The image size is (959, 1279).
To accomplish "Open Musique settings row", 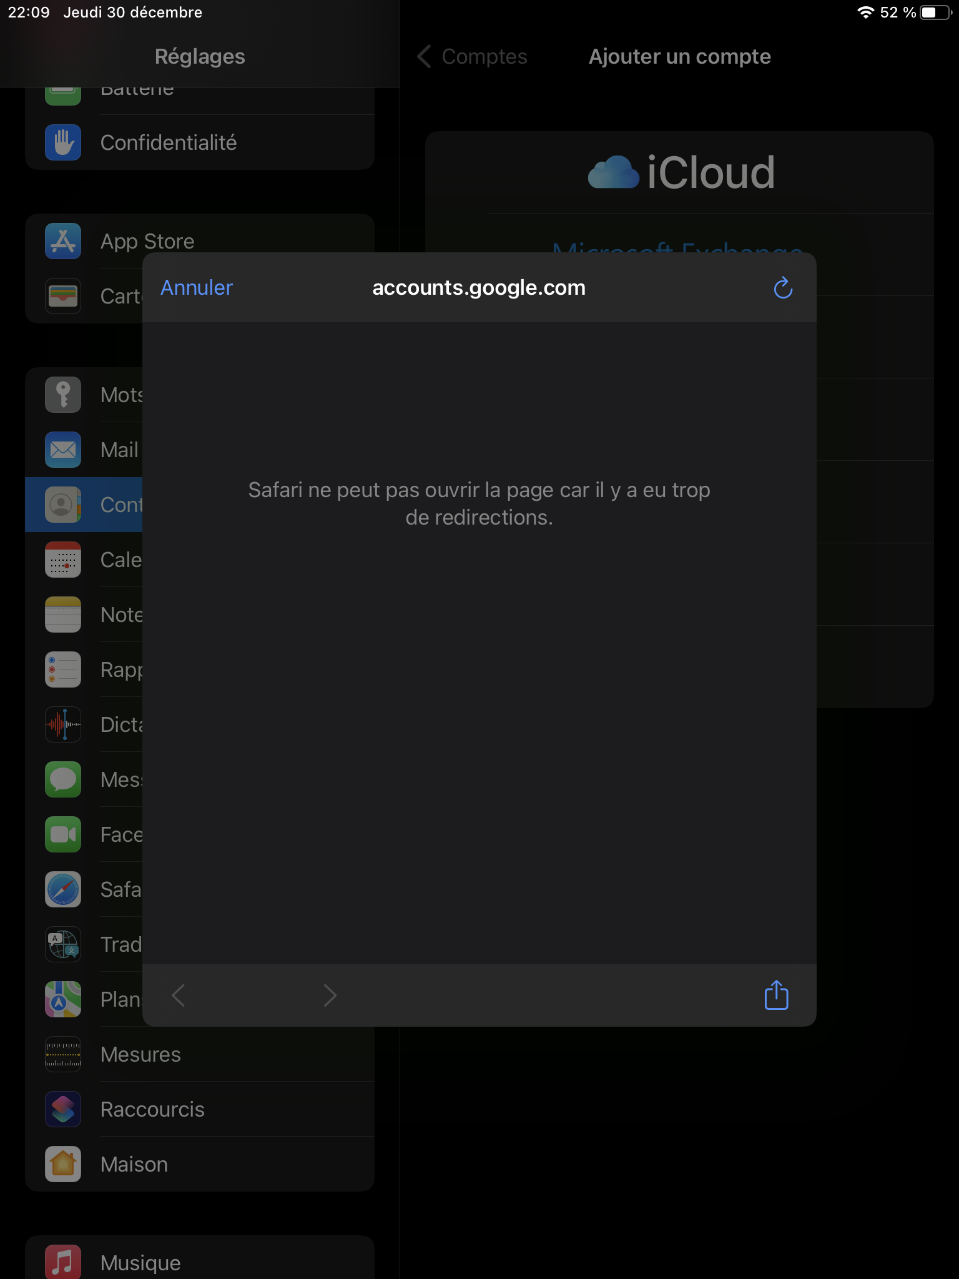I will pyautogui.click(x=200, y=1257).
